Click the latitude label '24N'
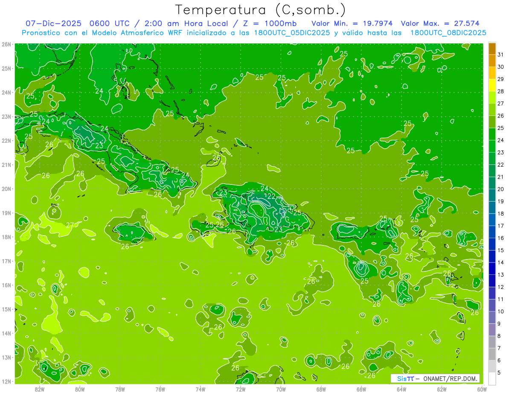 coord(6,92)
